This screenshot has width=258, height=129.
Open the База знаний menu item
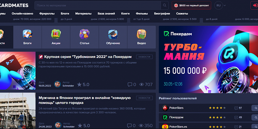(x=106, y=14)
